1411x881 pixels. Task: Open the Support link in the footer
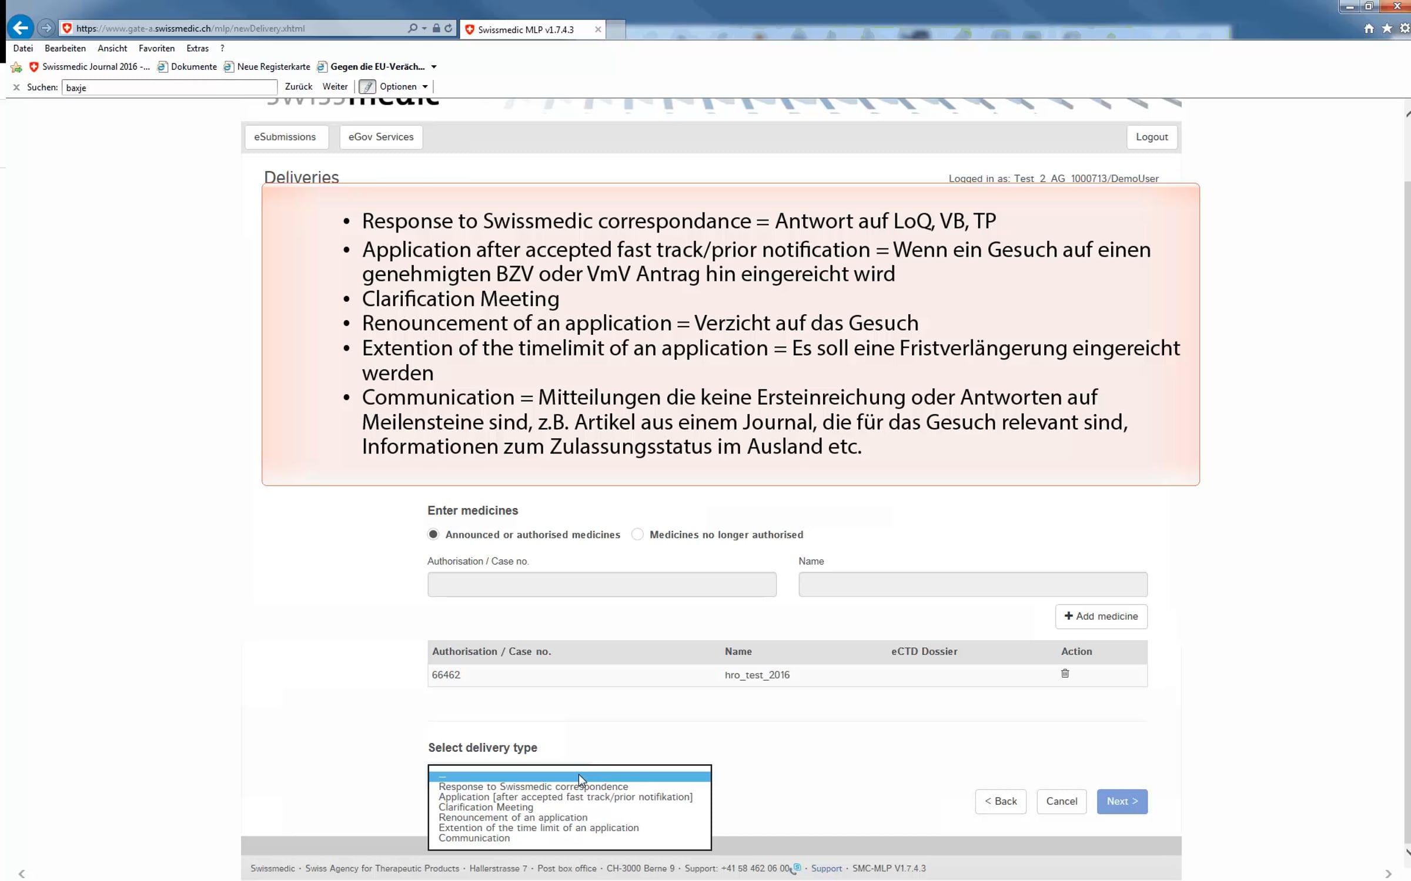pyautogui.click(x=827, y=869)
